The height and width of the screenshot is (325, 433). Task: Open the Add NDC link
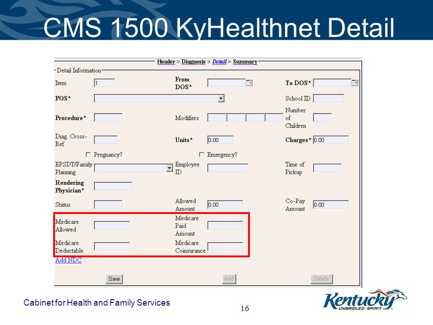point(69,260)
